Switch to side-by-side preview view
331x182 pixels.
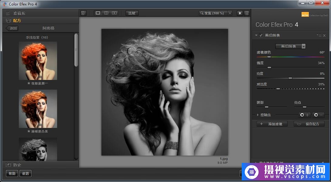[114, 13]
